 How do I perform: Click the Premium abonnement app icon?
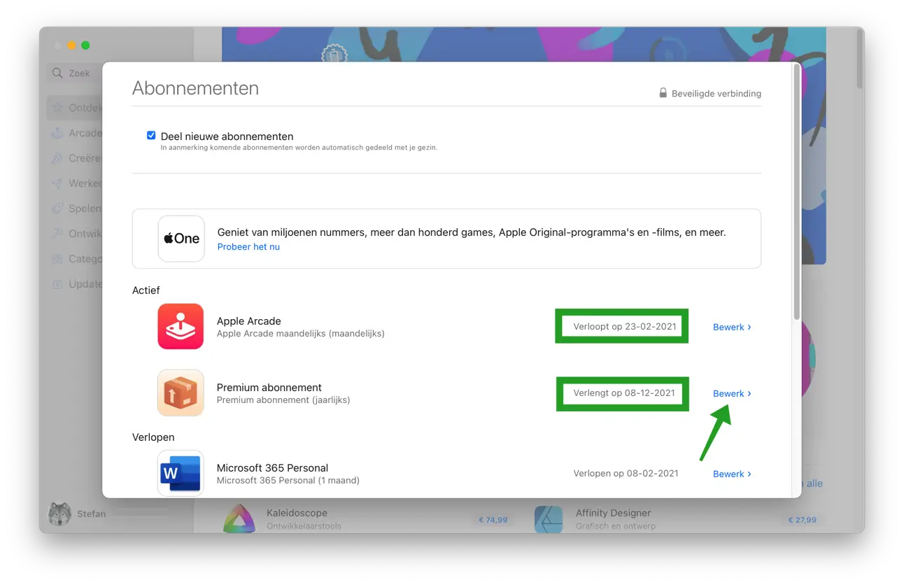[181, 393]
